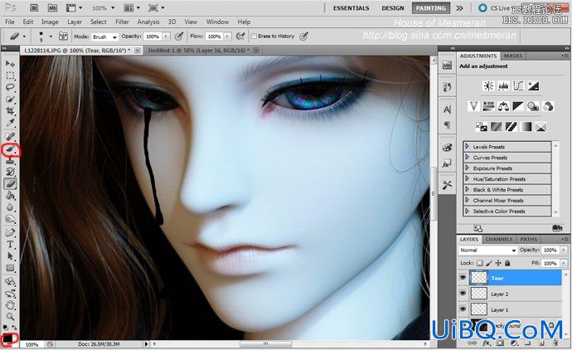
Task: Toggle lock transparent pixels
Action: (479, 263)
